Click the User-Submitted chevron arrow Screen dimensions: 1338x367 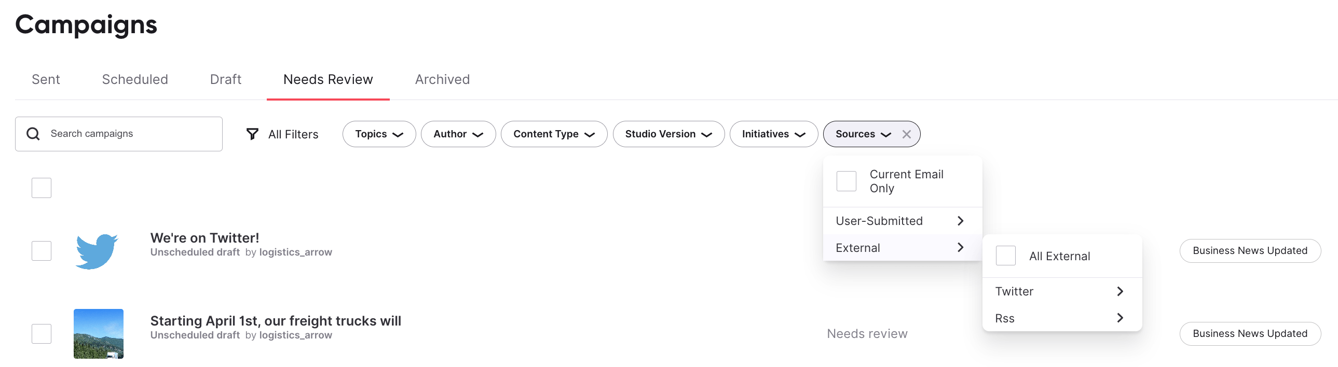pyautogui.click(x=960, y=221)
